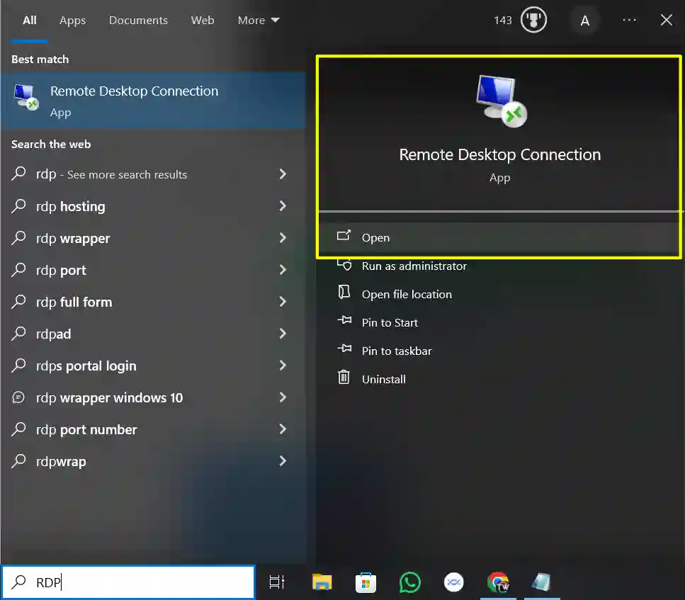Image resolution: width=685 pixels, height=600 pixels.
Task: Open the account avatar A
Action: pyautogui.click(x=584, y=21)
